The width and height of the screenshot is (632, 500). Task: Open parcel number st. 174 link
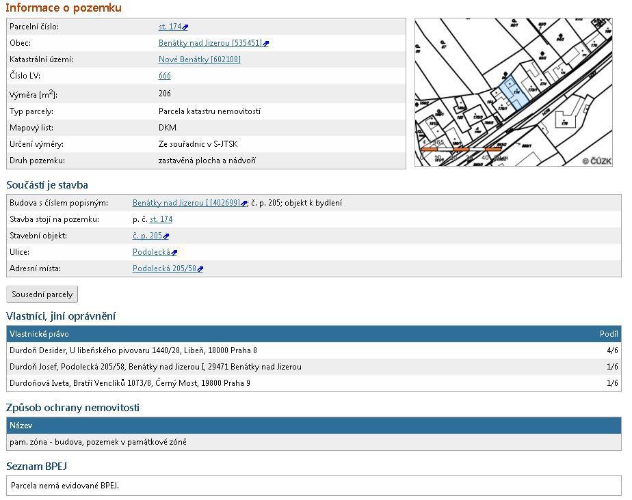pyautogui.click(x=170, y=27)
